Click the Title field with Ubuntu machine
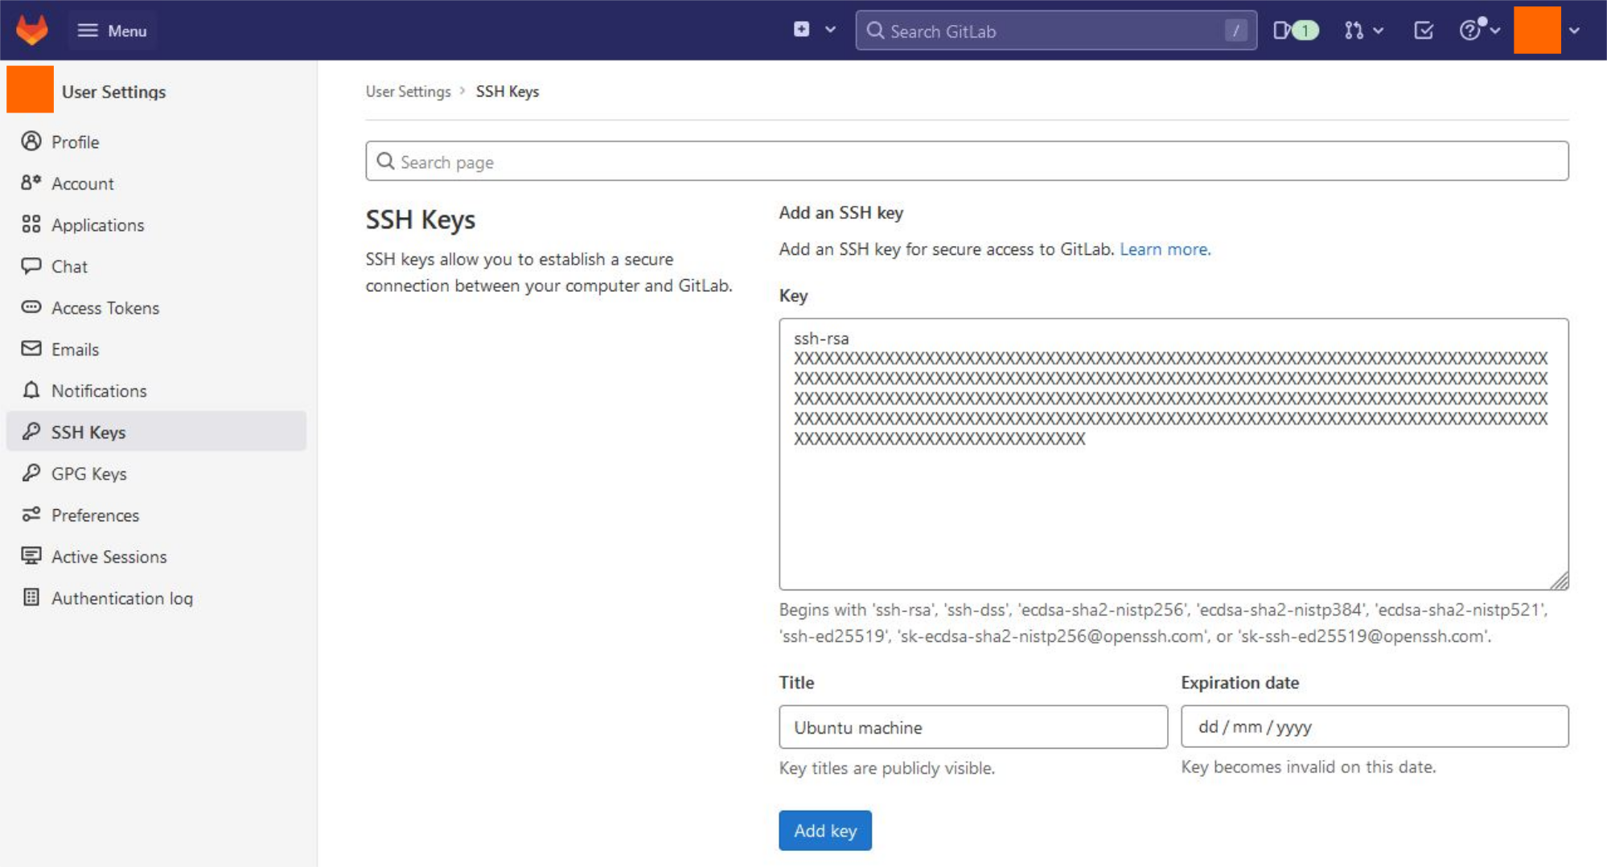Image resolution: width=1607 pixels, height=867 pixels. click(x=972, y=727)
